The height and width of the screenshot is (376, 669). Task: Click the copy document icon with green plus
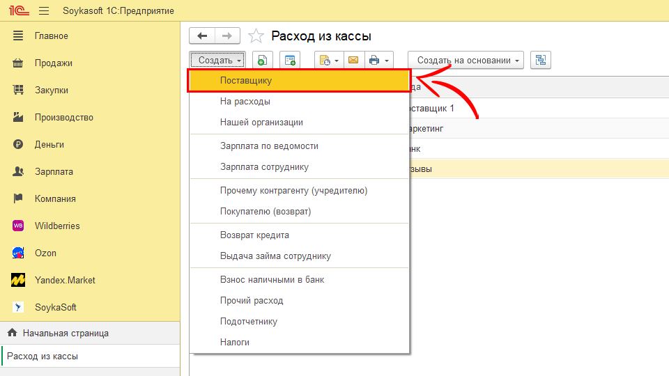262,61
